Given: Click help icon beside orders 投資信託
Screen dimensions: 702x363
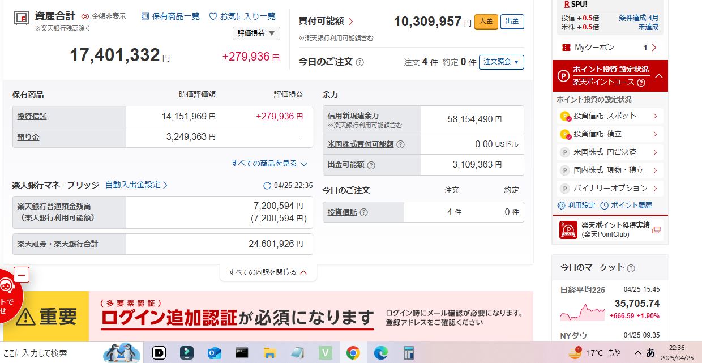Looking at the screenshot, I should [363, 212].
